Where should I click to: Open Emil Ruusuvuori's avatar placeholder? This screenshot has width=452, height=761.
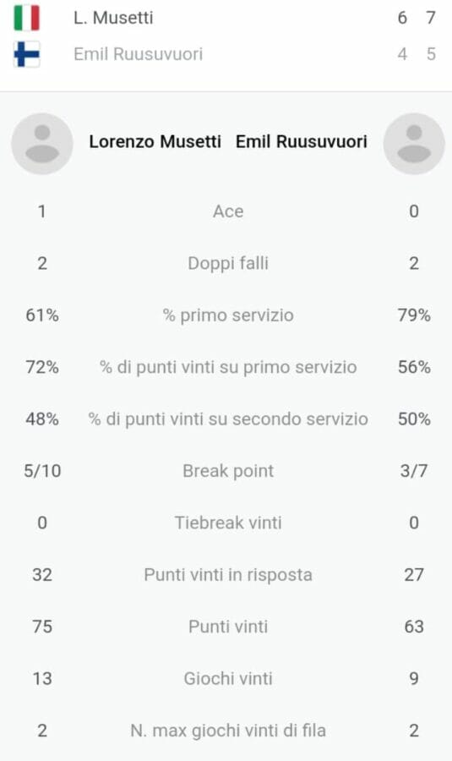(x=414, y=144)
